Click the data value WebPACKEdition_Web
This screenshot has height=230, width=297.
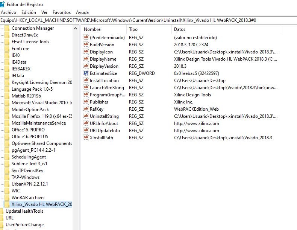point(196,109)
